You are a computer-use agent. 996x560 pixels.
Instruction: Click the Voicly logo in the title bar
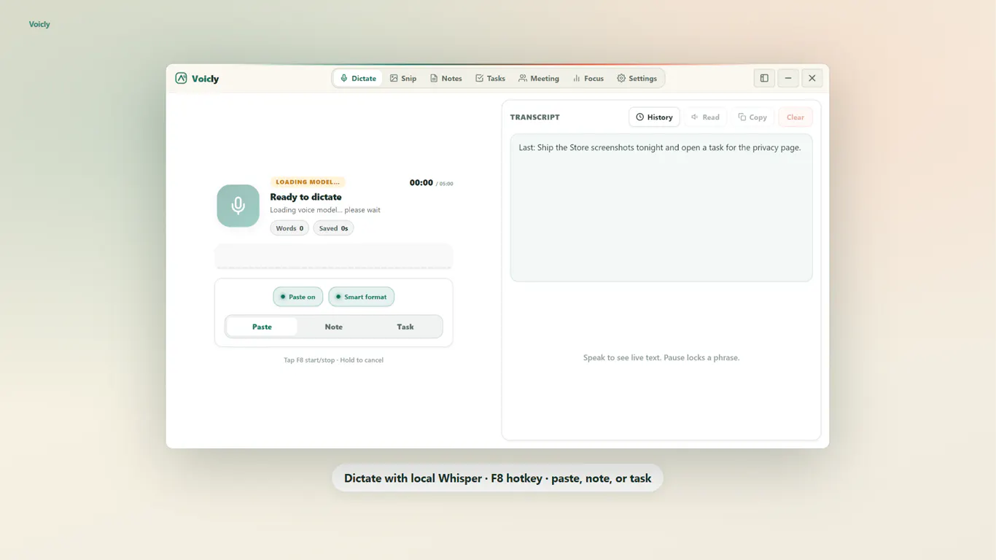coord(197,78)
